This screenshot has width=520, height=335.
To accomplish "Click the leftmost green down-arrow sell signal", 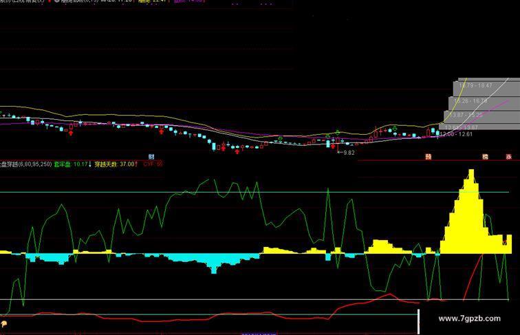I will click(x=280, y=138).
